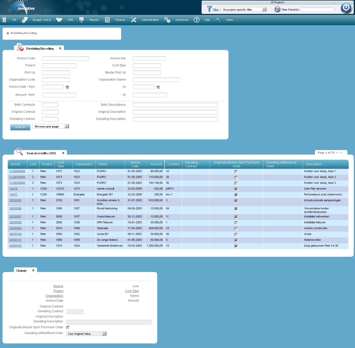Uncheck the purchase order checkbox for invoice V4276
Viewport: 355px width, 348px height.
tap(236, 189)
